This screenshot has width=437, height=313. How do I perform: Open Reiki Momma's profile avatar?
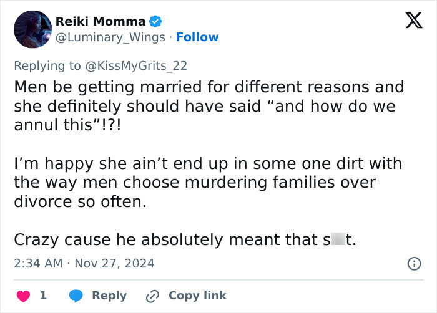coord(32,29)
